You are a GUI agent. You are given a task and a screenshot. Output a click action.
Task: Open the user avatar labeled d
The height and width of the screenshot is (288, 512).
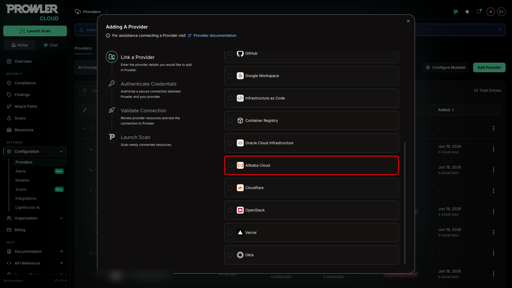pyautogui.click(x=491, y=12)
